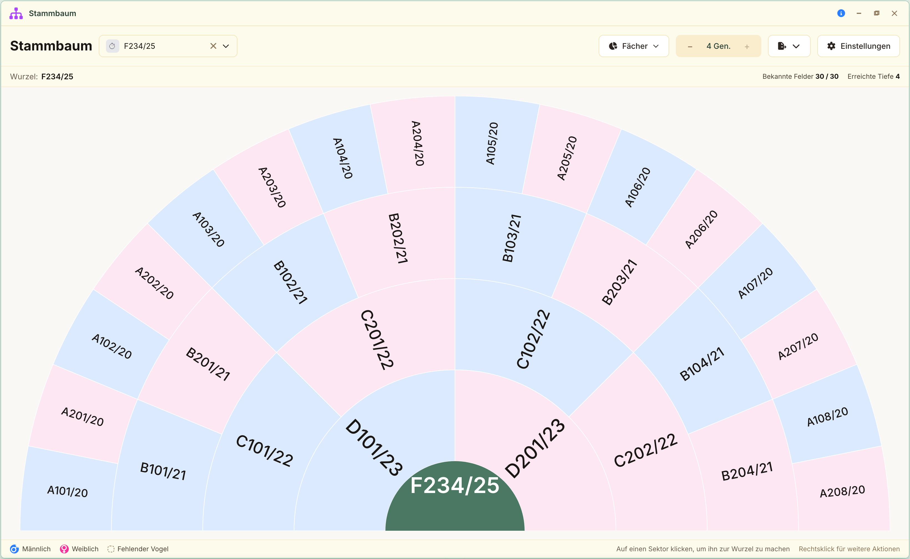910x559 pixels.
Task: Click sector C101/22
Action: (x=264, y=451)
